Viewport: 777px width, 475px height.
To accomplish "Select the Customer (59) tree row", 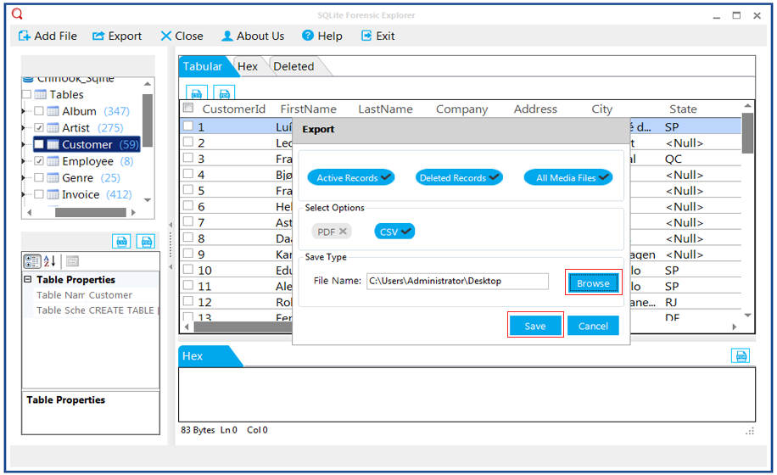I will click(x=87, y=145).
